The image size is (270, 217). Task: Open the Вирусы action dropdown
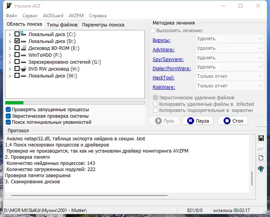tap(229, 39)
